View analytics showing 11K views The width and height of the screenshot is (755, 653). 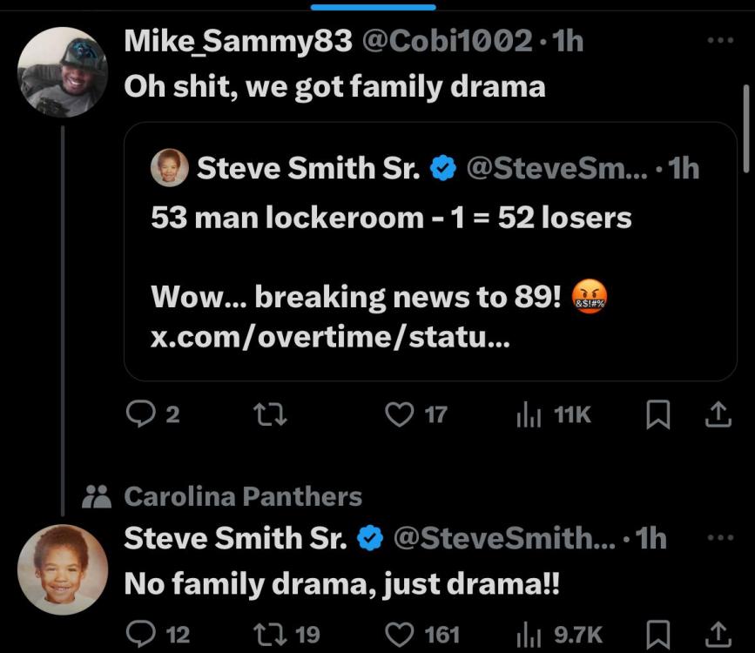529,415
